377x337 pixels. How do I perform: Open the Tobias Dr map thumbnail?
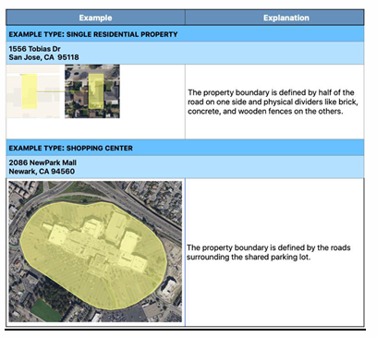click(x=33, y=91)
